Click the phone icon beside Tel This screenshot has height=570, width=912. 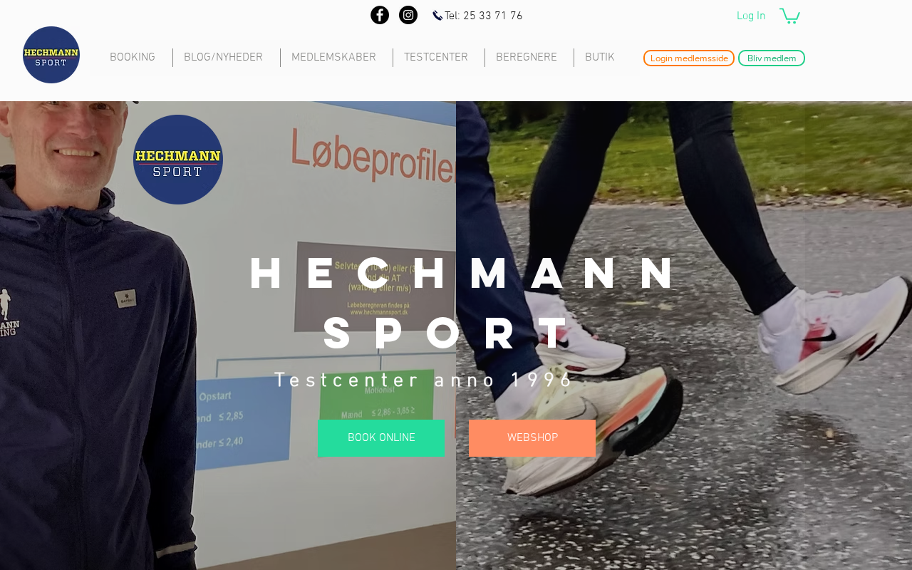[437, 16]
